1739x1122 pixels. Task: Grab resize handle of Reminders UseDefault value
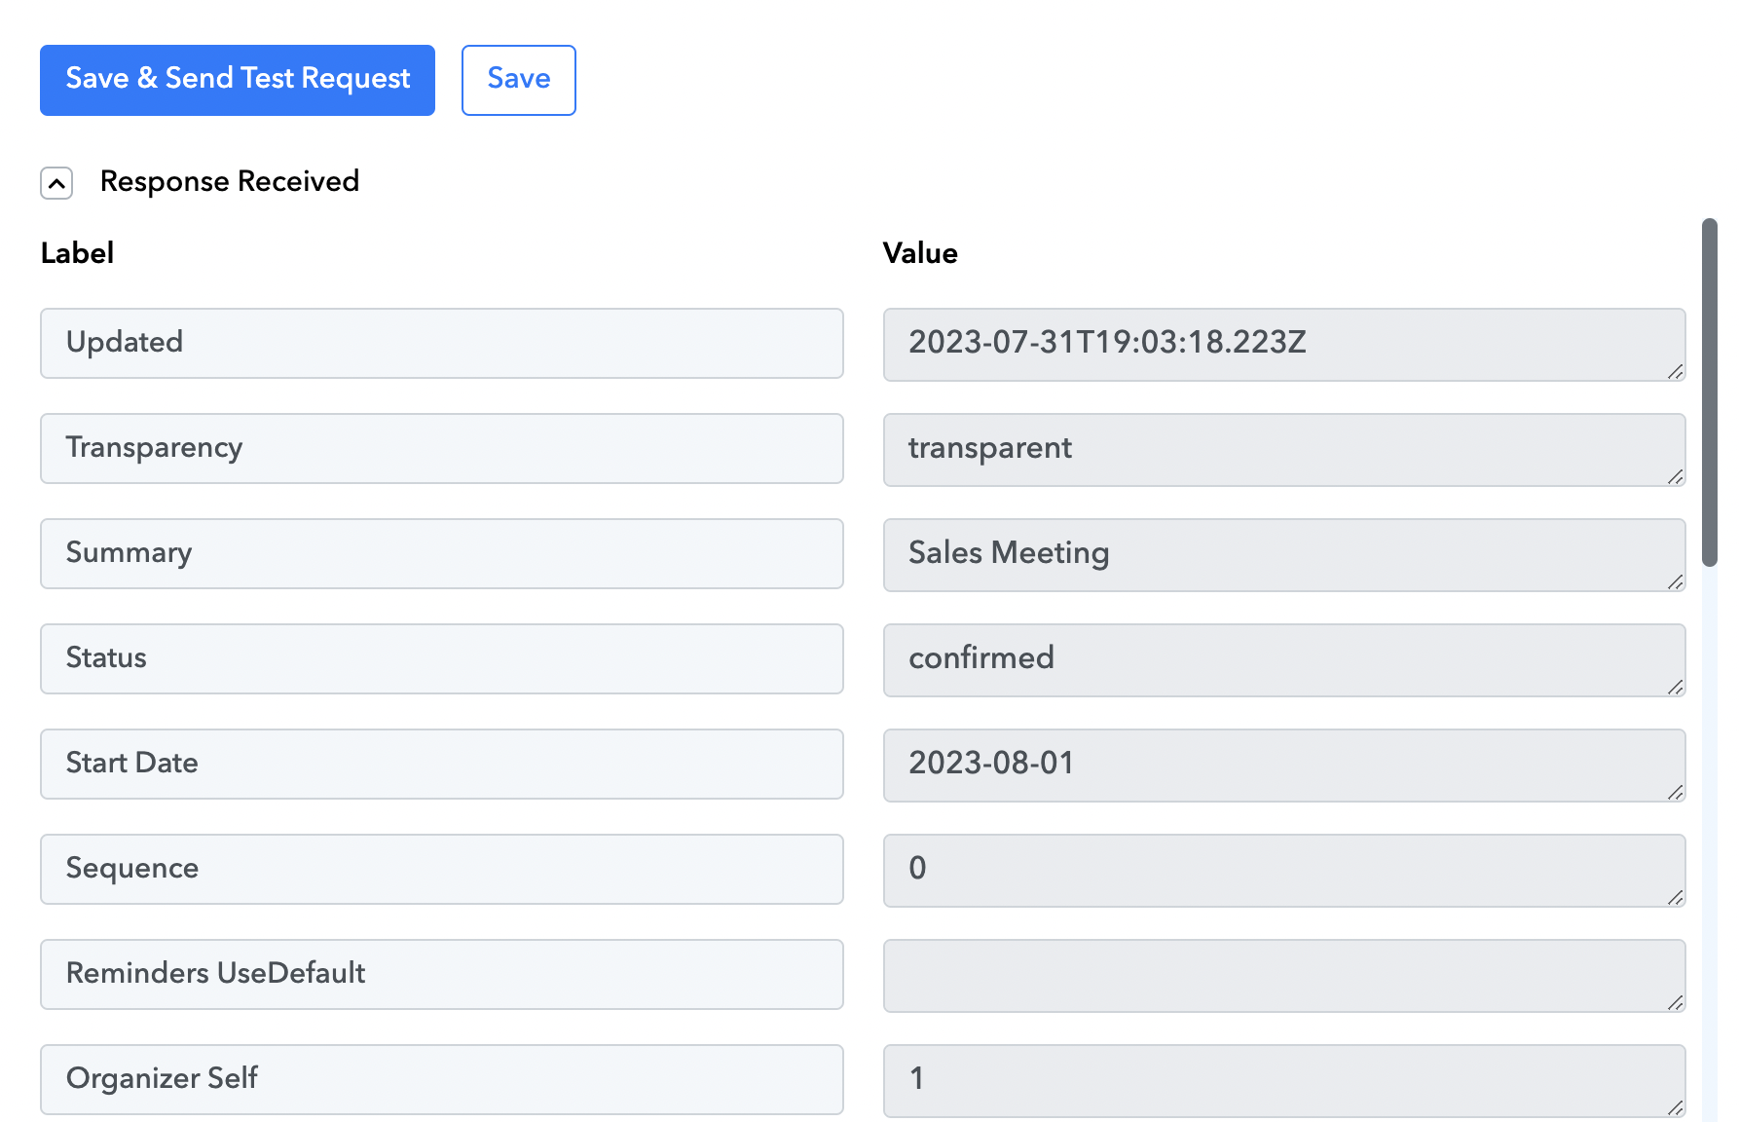[1676, 1002]
